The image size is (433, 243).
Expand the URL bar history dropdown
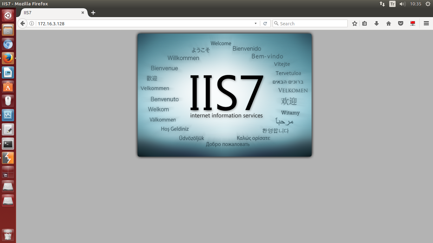click(255, 23)
